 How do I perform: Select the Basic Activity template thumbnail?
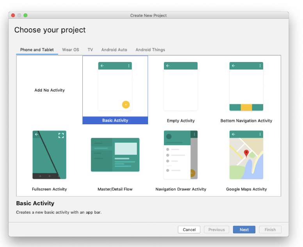point(115,86)
